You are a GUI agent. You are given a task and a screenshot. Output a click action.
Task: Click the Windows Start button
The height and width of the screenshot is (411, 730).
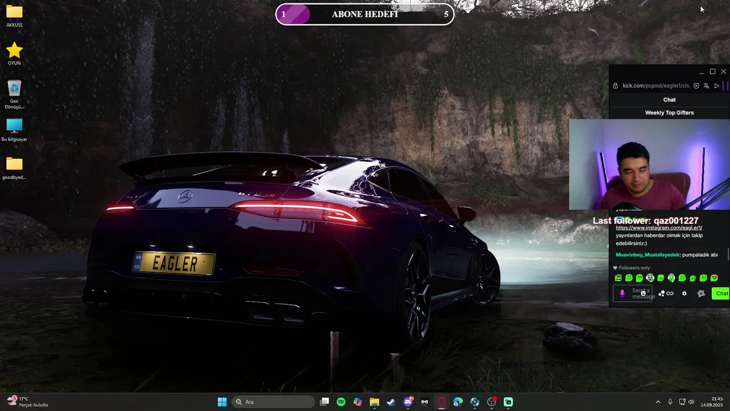coord(222,402)
